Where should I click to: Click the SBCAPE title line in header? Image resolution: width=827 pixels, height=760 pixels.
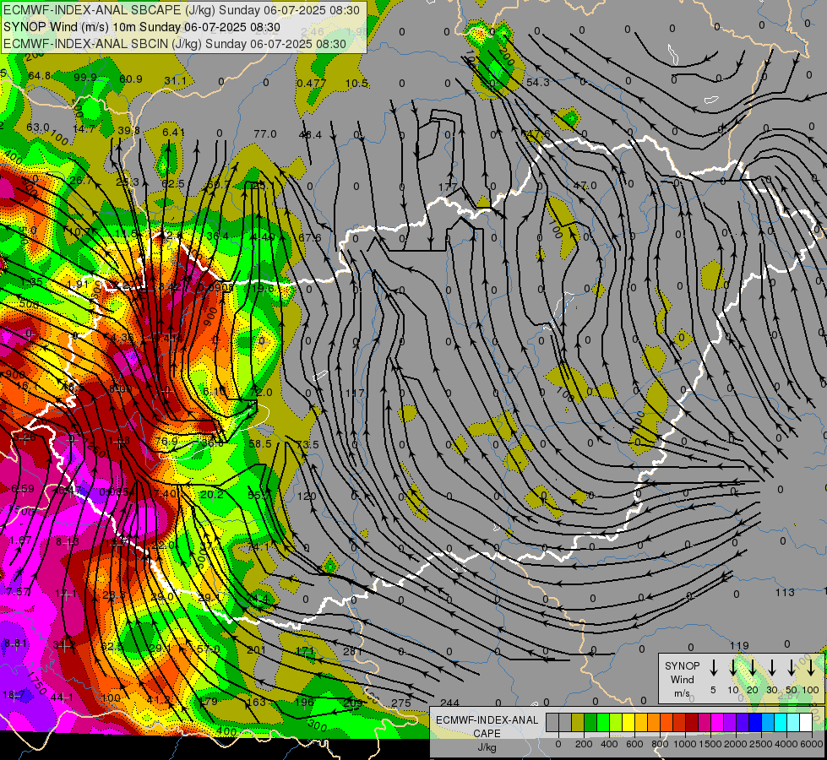182,10
